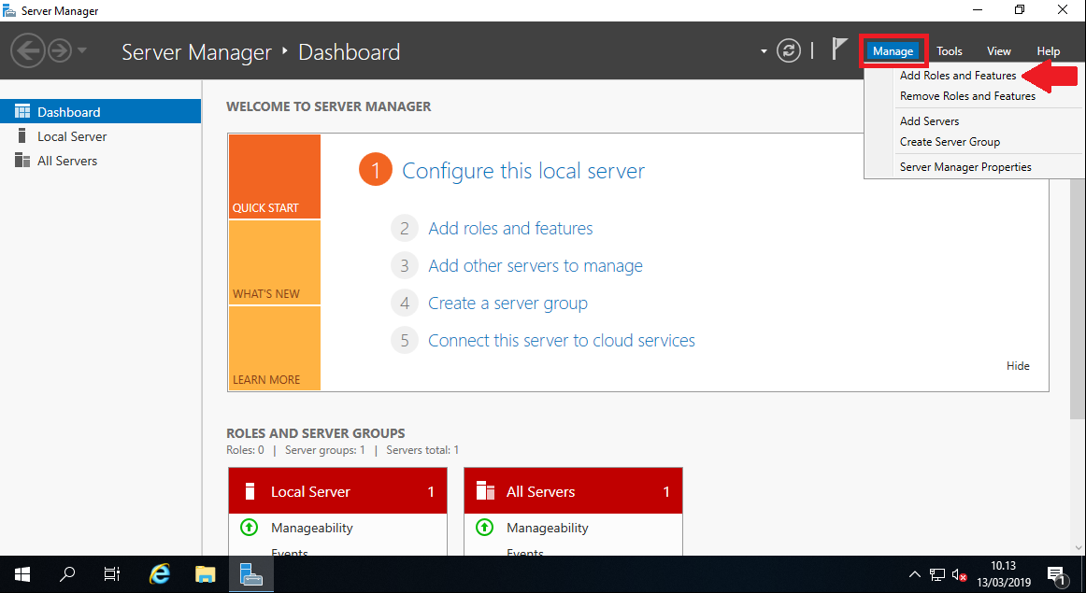Click the Manageability icon under Local Server
1086x593 pixels.
click(x=249, y=528)
